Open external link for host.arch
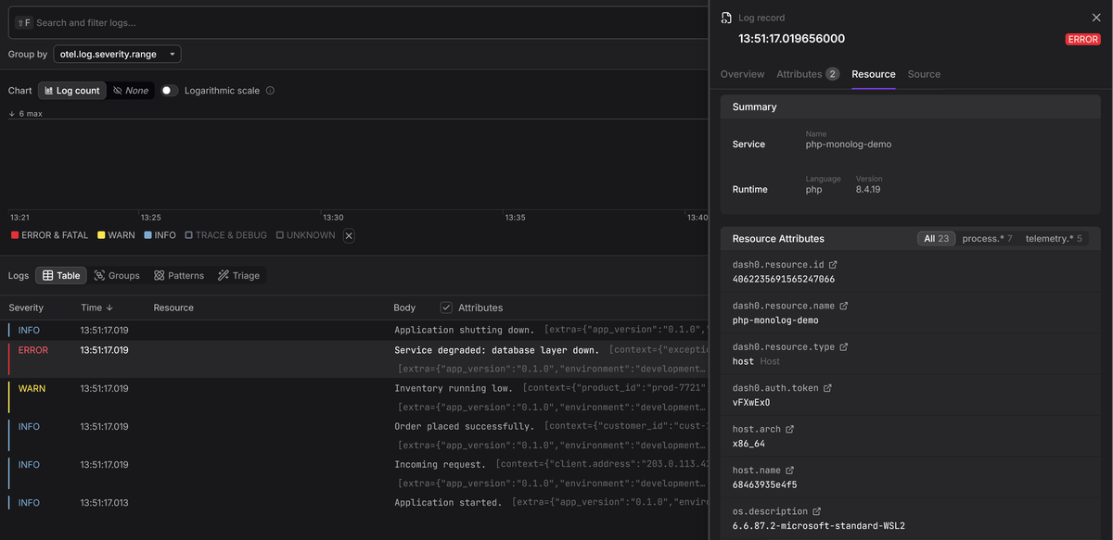 [x=790, y=430]
